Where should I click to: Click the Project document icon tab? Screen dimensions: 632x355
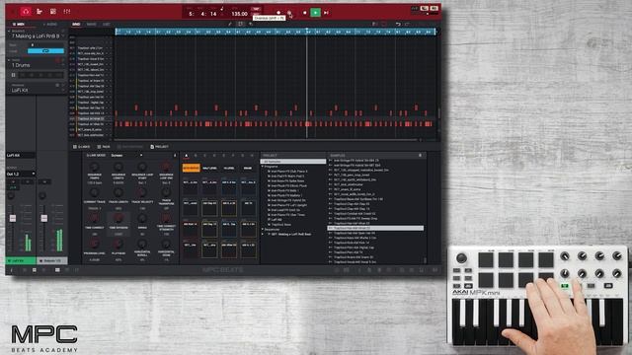coord(152,147)
